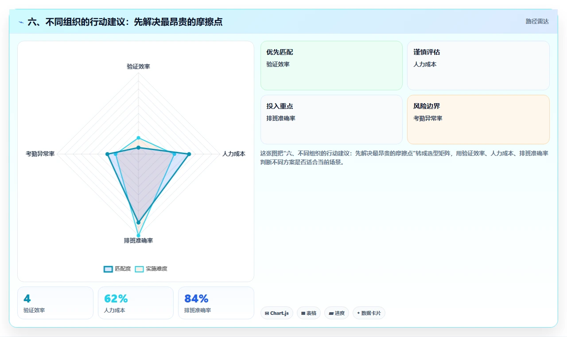Image resolution: width=567 pixels, height=337 pixels.
Task: Click the 排班准确率 axis label on radar
Action: tap(138, 240)
